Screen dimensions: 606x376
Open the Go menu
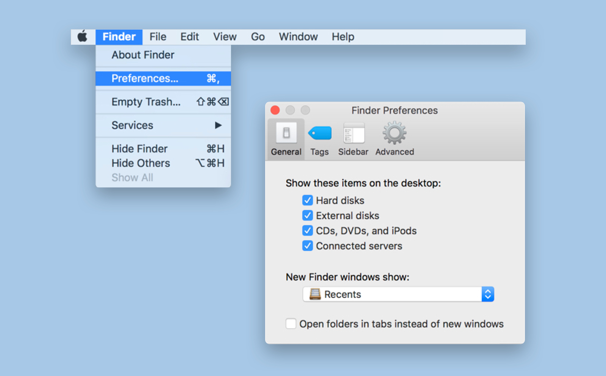(x=258, y=37)
